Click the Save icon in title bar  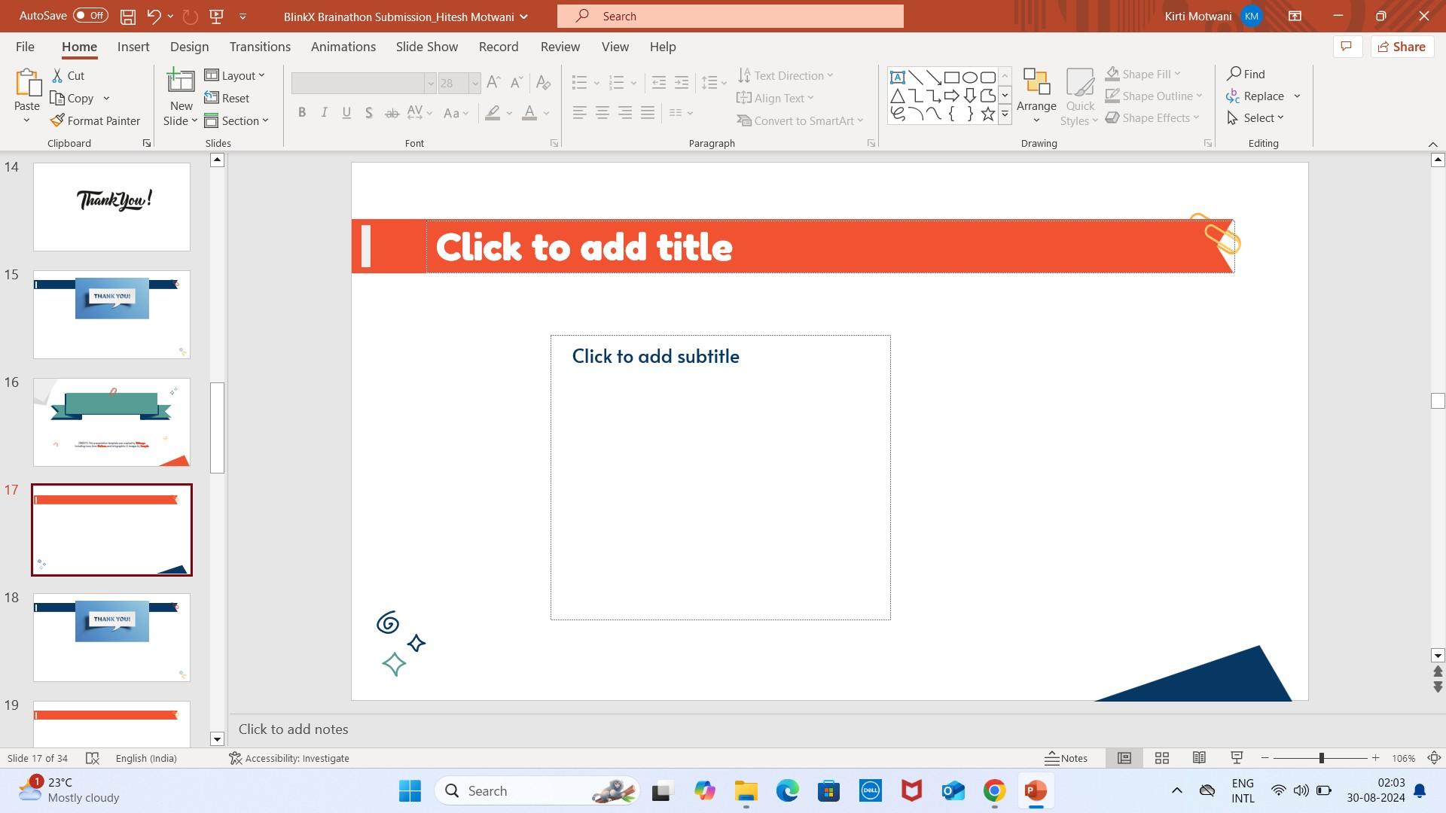[x=128, y=16]
